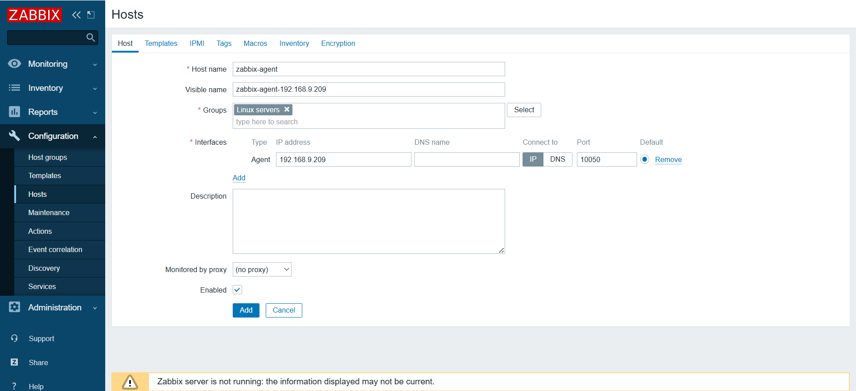This screenshot has width=856, height=391.
Task: Open the Monitored by proxy dropdown
Action: [x=262, y=269]
